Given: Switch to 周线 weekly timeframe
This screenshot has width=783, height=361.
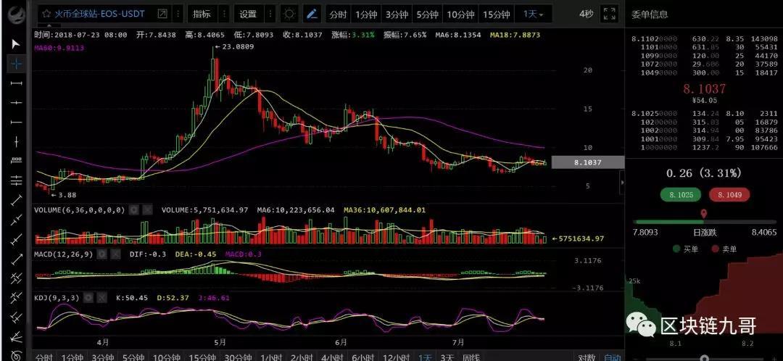Looking at the screenshot, I should tap(471, 357).
